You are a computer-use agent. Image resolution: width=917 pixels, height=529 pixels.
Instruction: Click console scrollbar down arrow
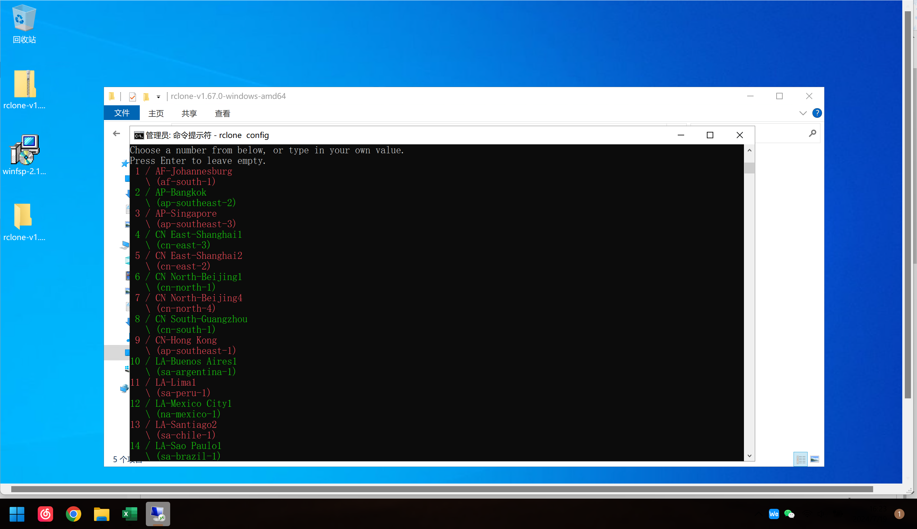pos(749,456)
